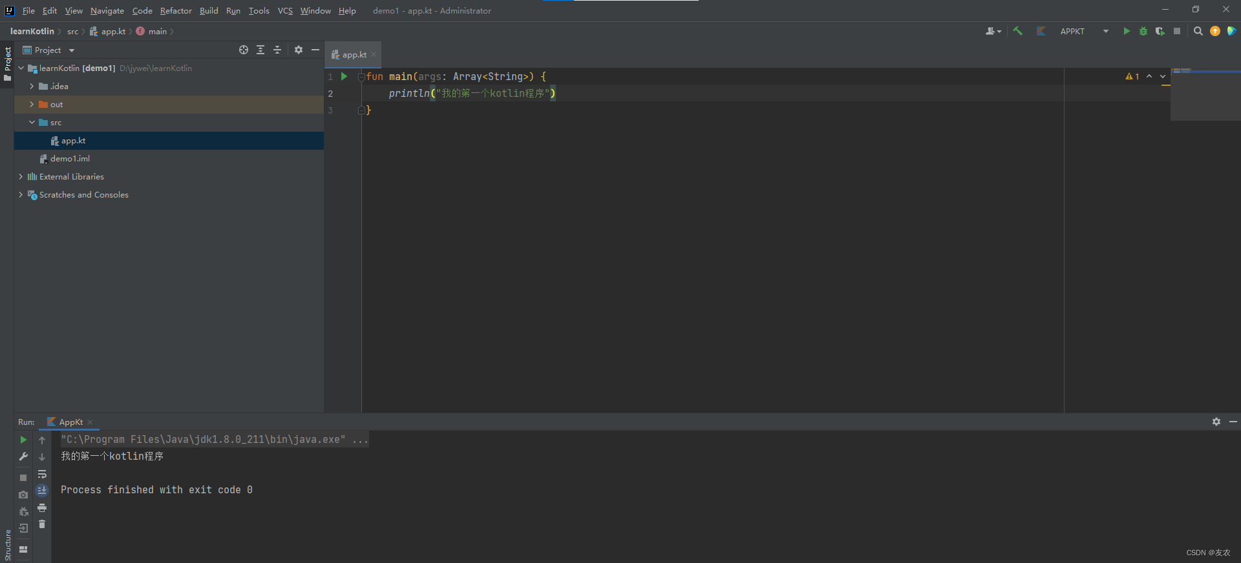
Task: Open Run panel gear settings
Action: tap(1216, 422)
